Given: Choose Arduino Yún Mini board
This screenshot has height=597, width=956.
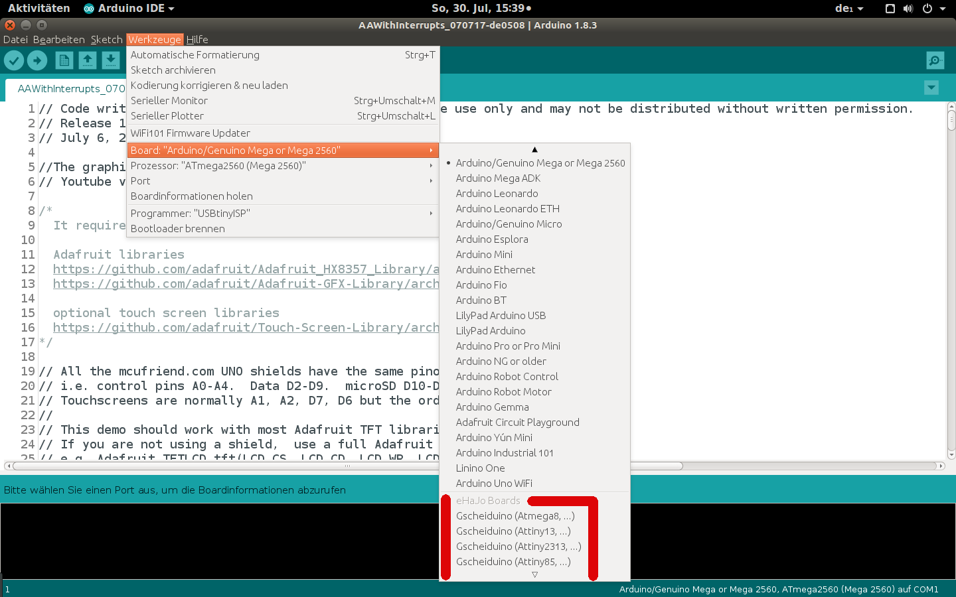Looking at the screenshot, I should point(535,438).
